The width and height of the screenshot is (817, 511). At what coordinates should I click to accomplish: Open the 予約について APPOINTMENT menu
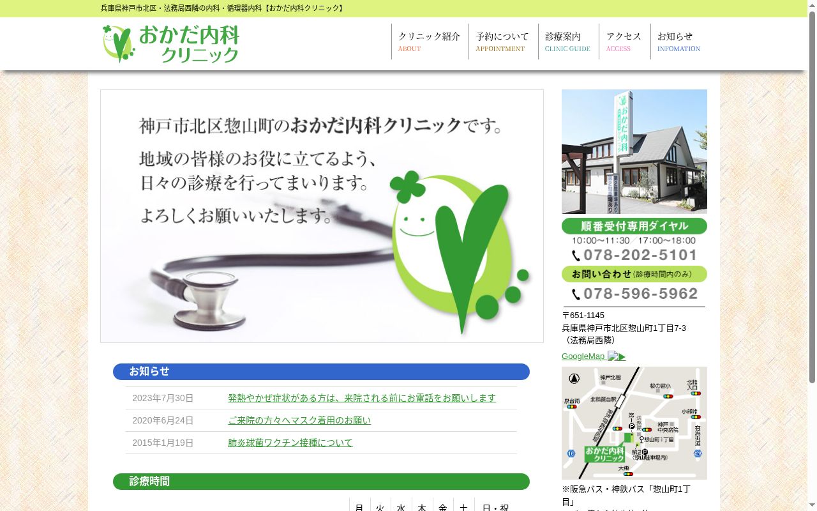pos(503,42)
